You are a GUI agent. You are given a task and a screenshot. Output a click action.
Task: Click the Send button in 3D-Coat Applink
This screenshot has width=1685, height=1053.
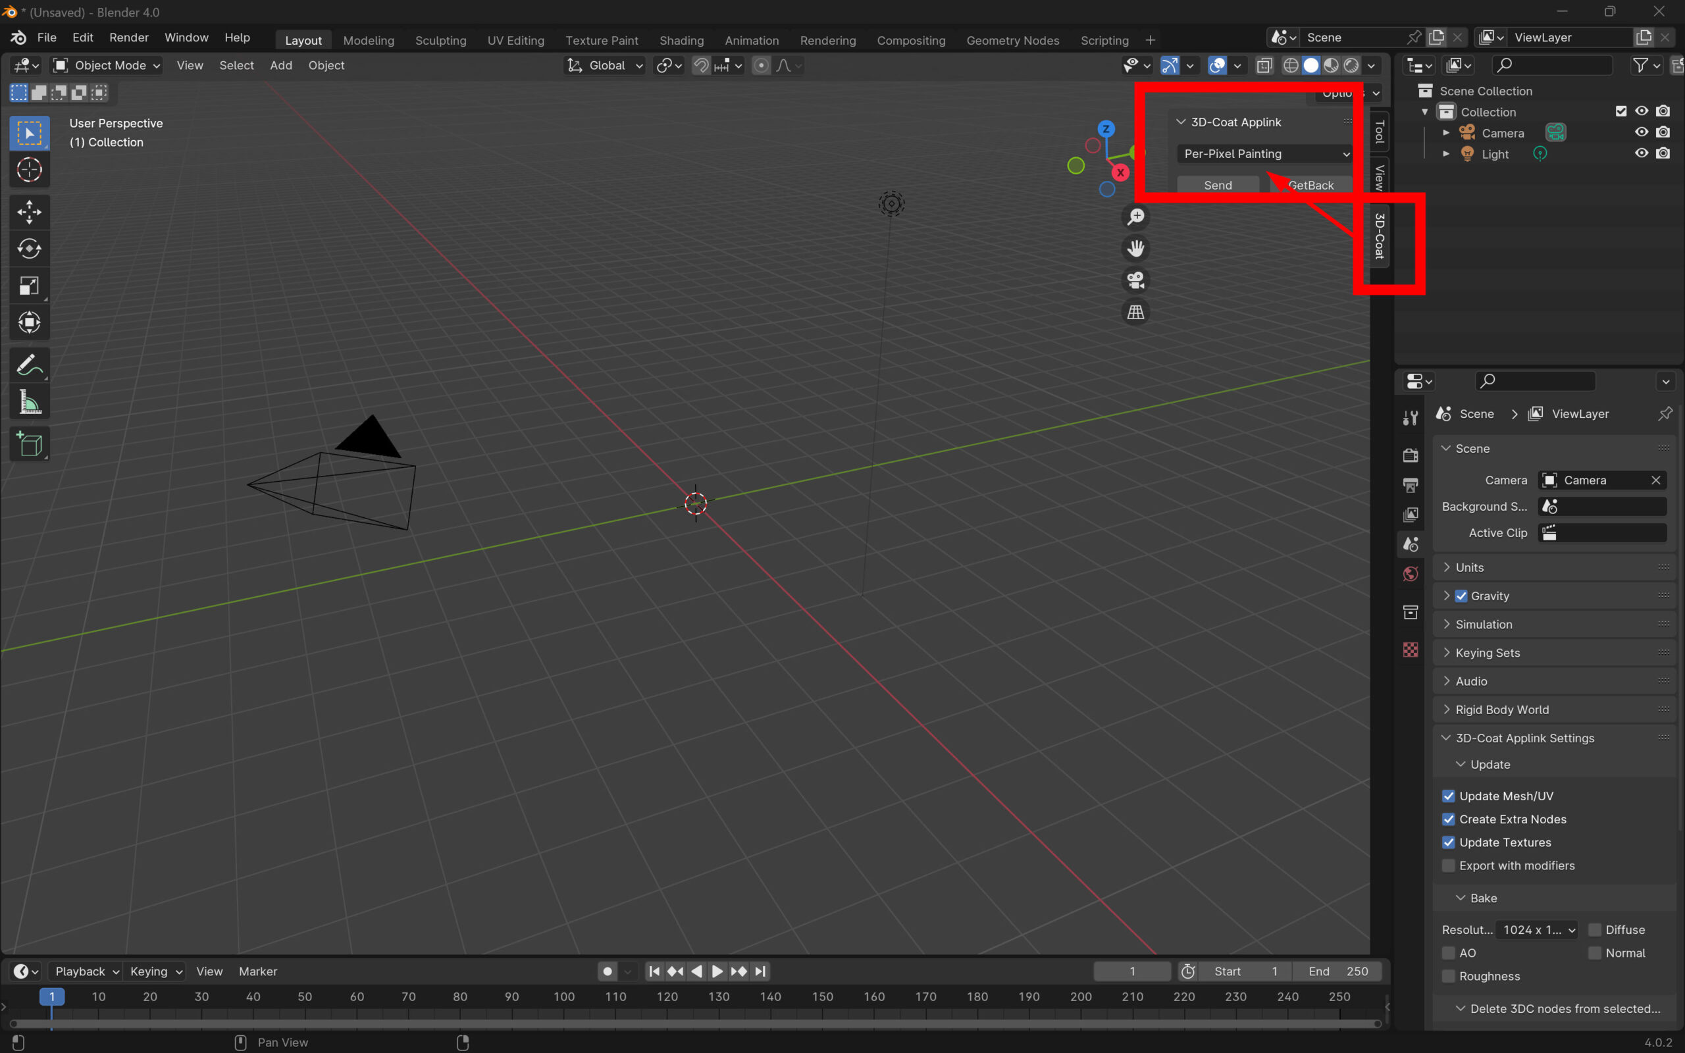(1218, 185)
